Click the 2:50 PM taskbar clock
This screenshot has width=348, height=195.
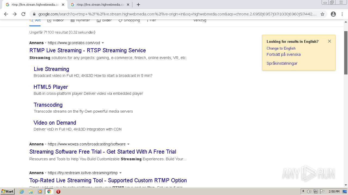pyautogui.click(x=334, y=191)
